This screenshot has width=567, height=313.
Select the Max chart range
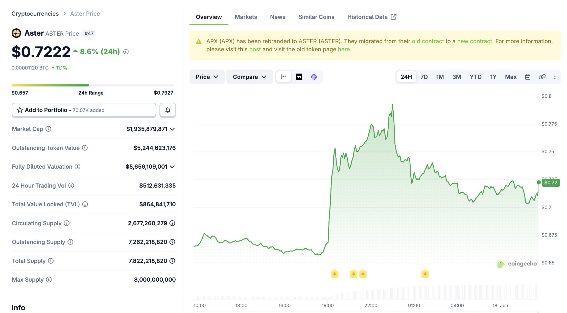pyautogui.click(x=511, y=77)
